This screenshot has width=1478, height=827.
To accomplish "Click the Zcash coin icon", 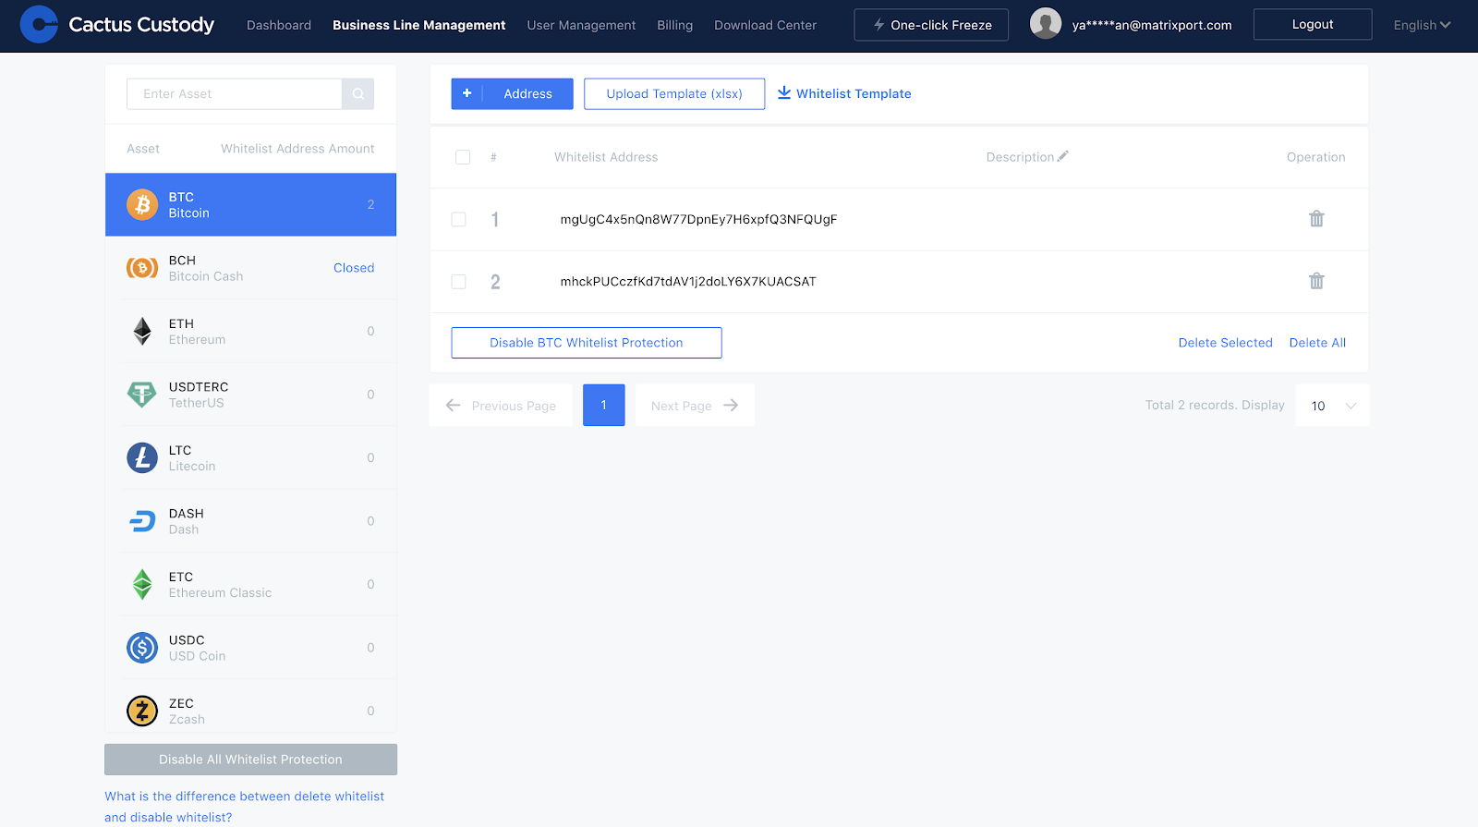I will click(x=142, y=711).
